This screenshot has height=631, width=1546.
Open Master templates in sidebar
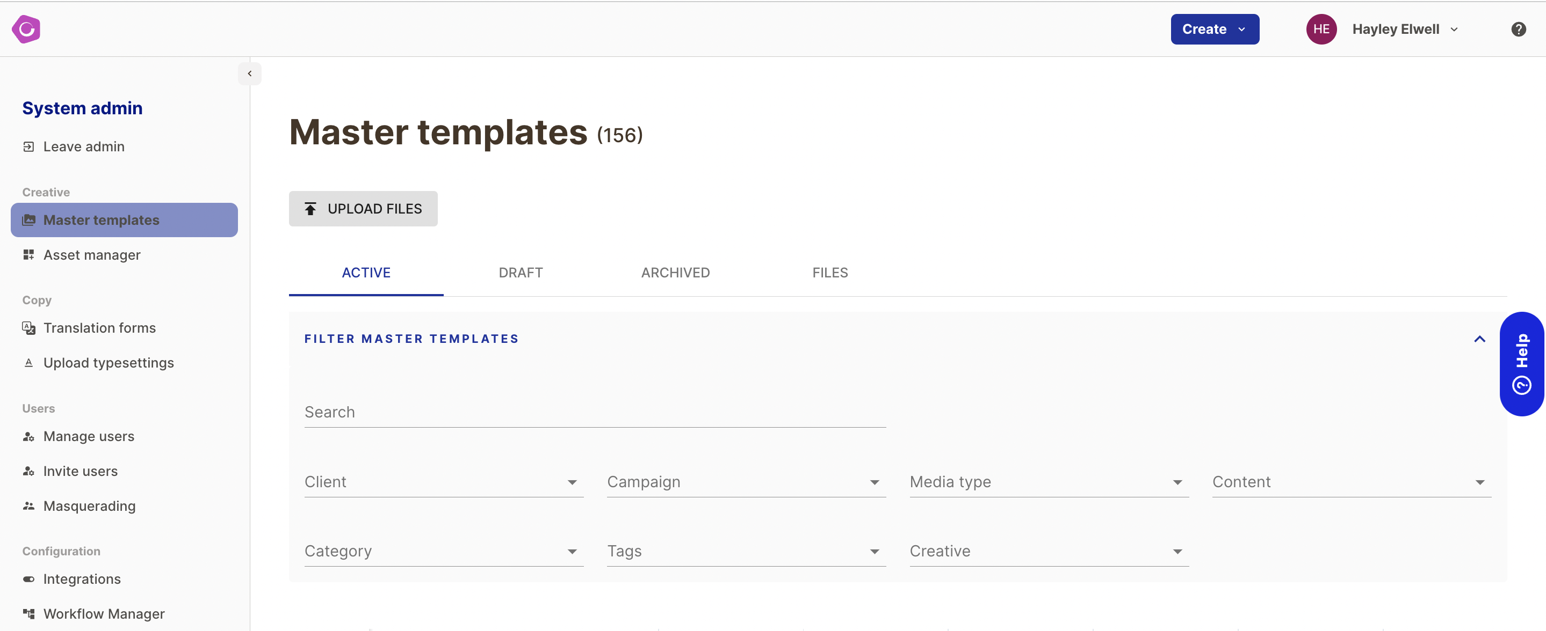(124, 220)
